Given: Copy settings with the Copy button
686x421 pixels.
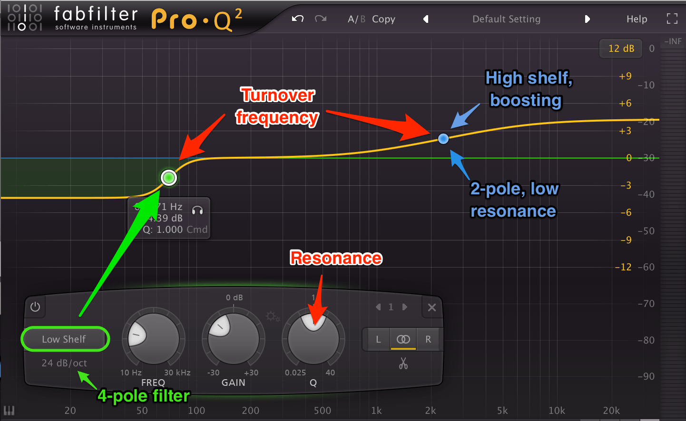Looking at the screenshot, I should (x=383, y=19).
